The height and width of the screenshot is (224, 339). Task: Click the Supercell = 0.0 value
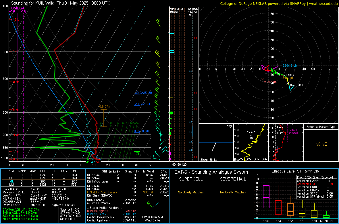coord(70,209)
